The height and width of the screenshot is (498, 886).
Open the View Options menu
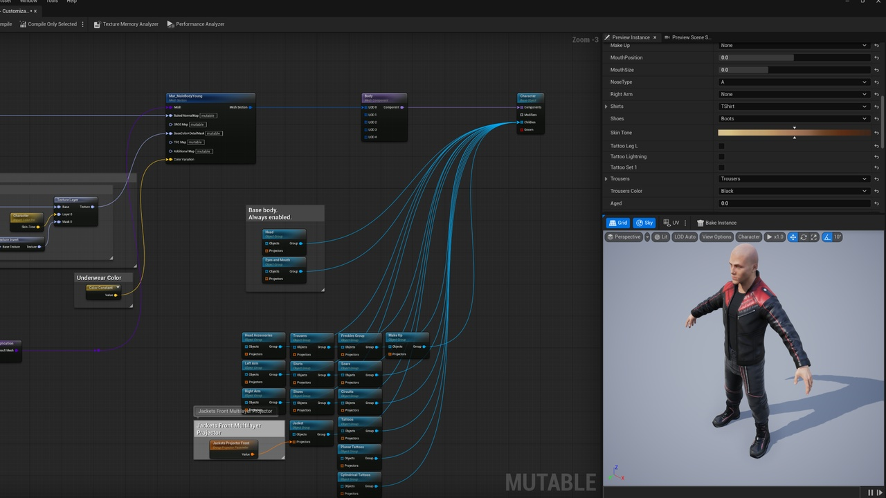(716, 237)
